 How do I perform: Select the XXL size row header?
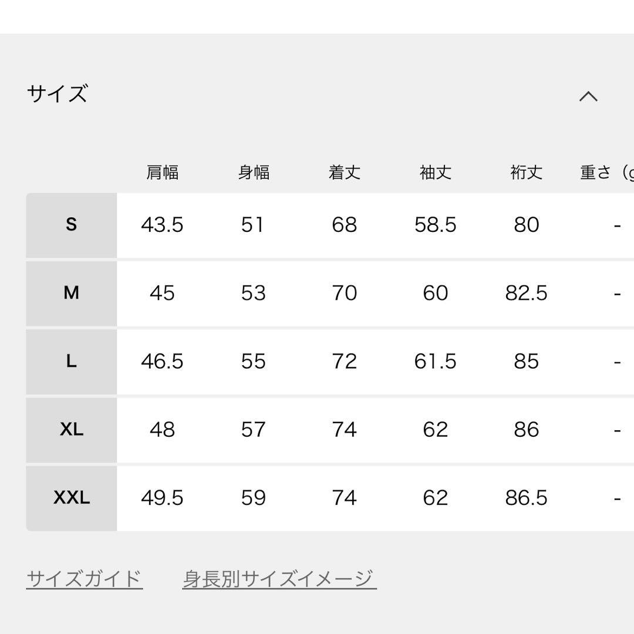point(72,498)
